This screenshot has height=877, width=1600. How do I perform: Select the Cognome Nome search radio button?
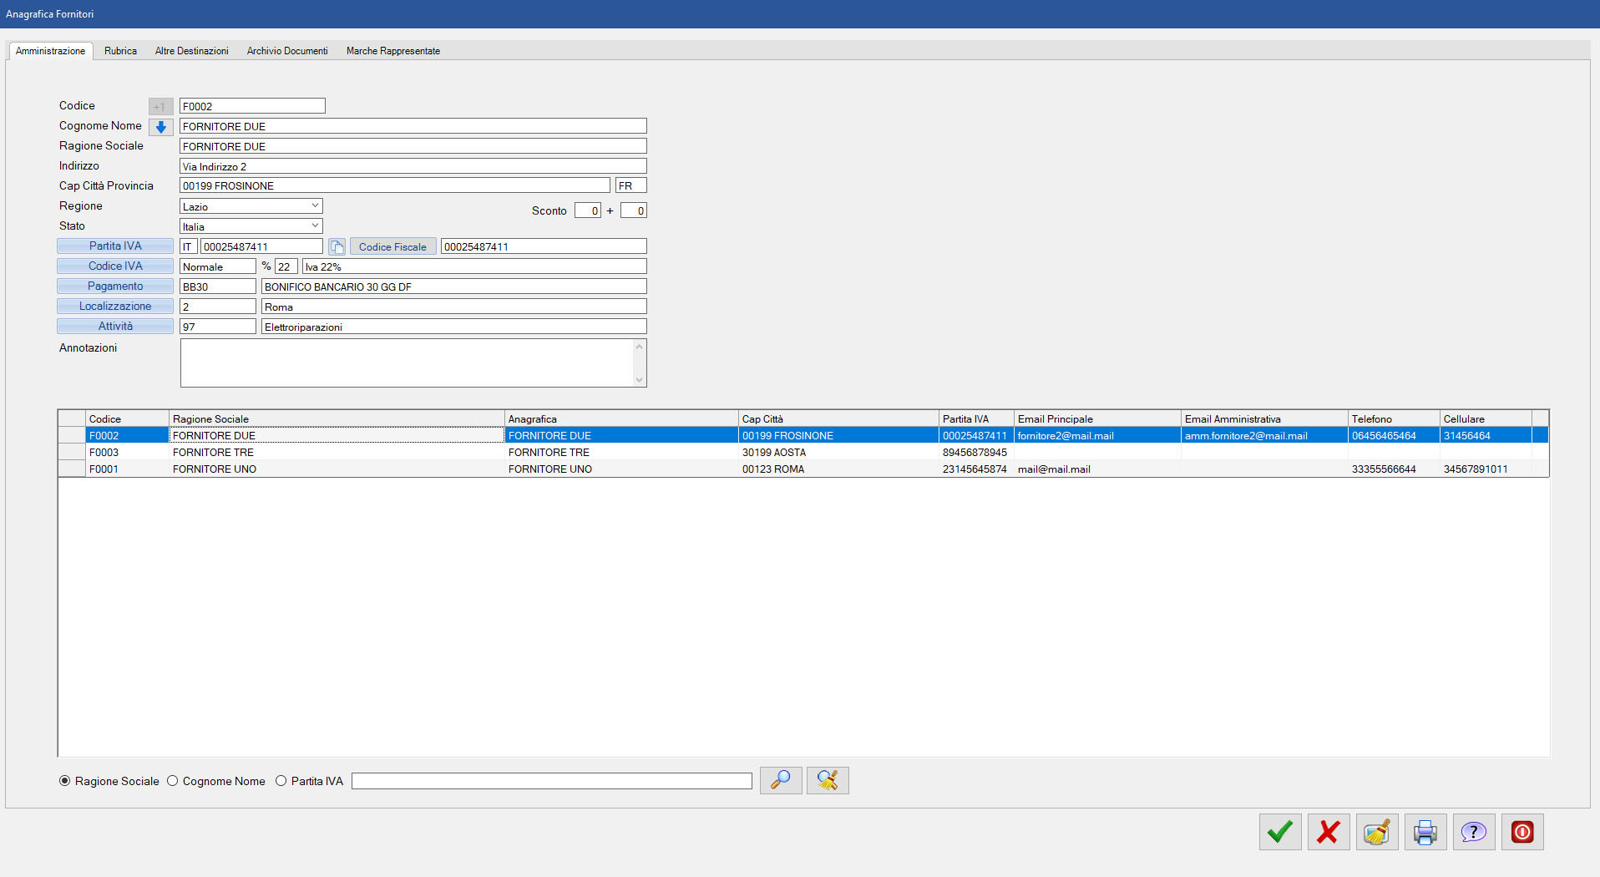(x=173, y=781)
